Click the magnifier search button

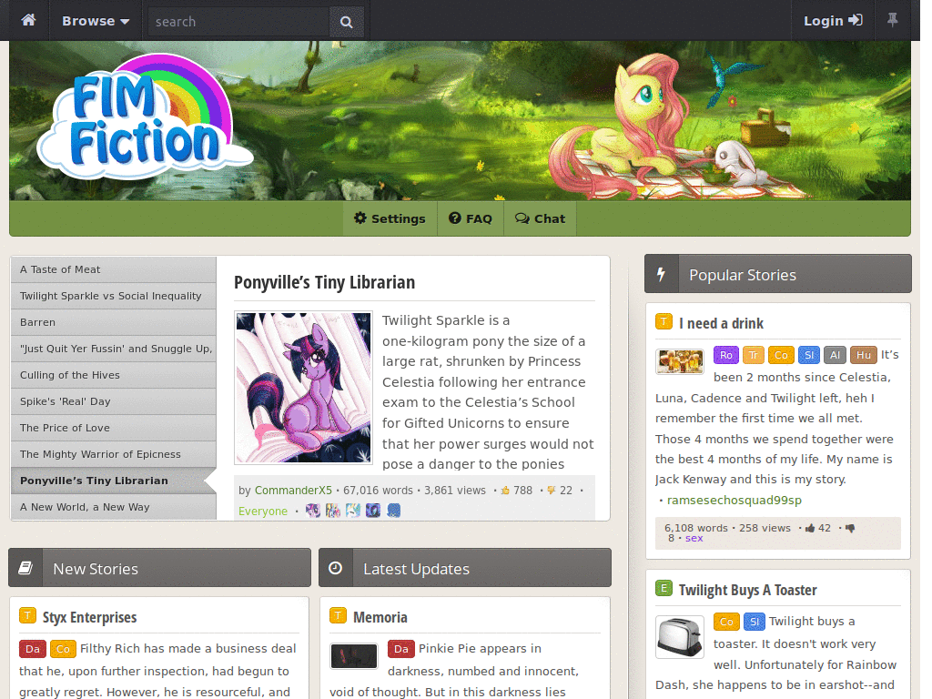pos(346,22)
